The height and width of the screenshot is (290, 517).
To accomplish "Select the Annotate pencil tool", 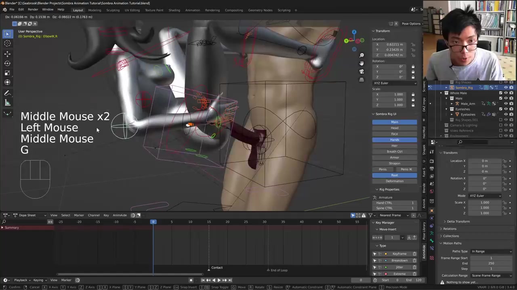I will click(7, 93).
